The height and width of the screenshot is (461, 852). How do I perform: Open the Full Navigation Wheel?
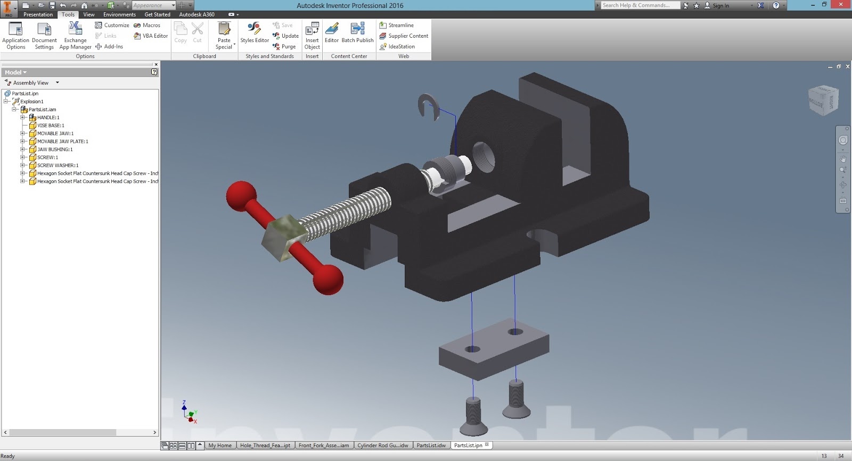(843, 140)
